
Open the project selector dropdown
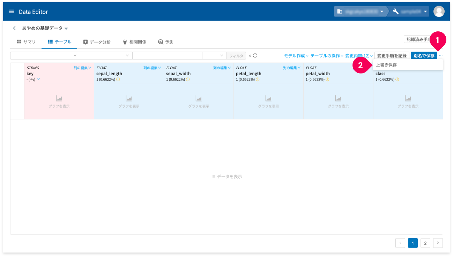point(410,11)
